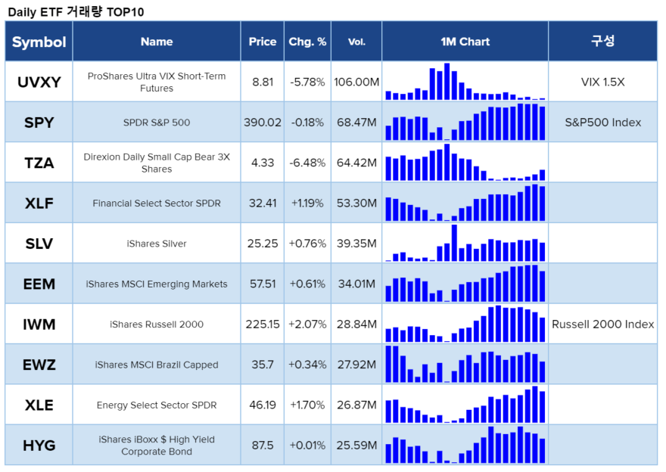The image size is (666, 472).
Task: Click the 390.02 price cell
Action: pos(262,123)
